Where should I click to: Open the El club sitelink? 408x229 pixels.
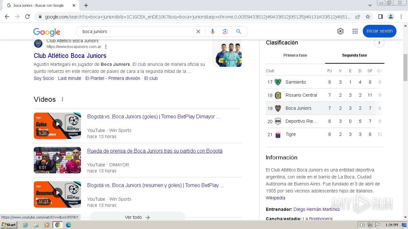click(x=151, y=78)
